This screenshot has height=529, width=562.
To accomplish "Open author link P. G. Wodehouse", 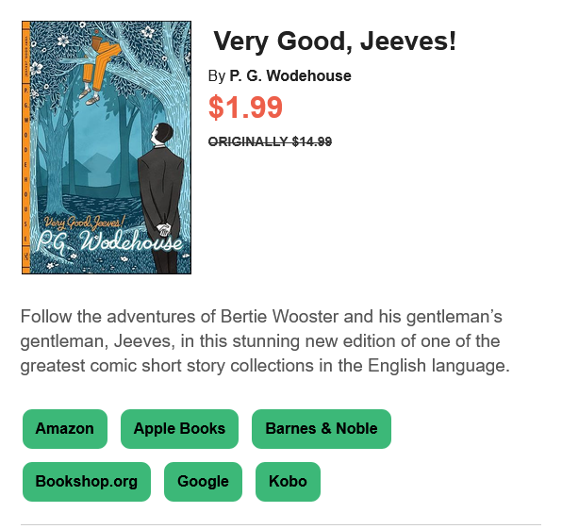I will (x=290, y=76).
